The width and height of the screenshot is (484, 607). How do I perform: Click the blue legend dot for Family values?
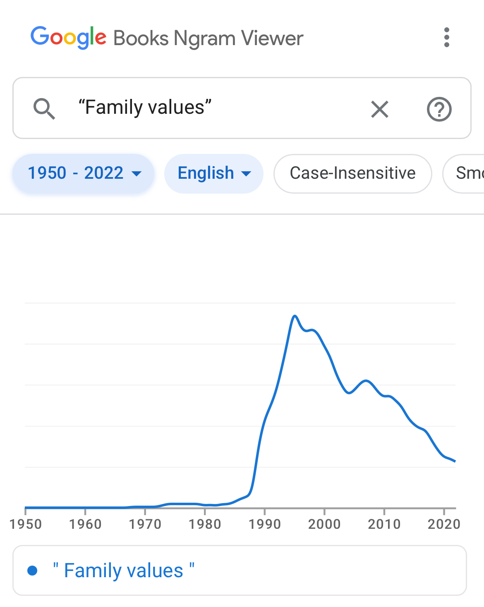tap(32, 571)
